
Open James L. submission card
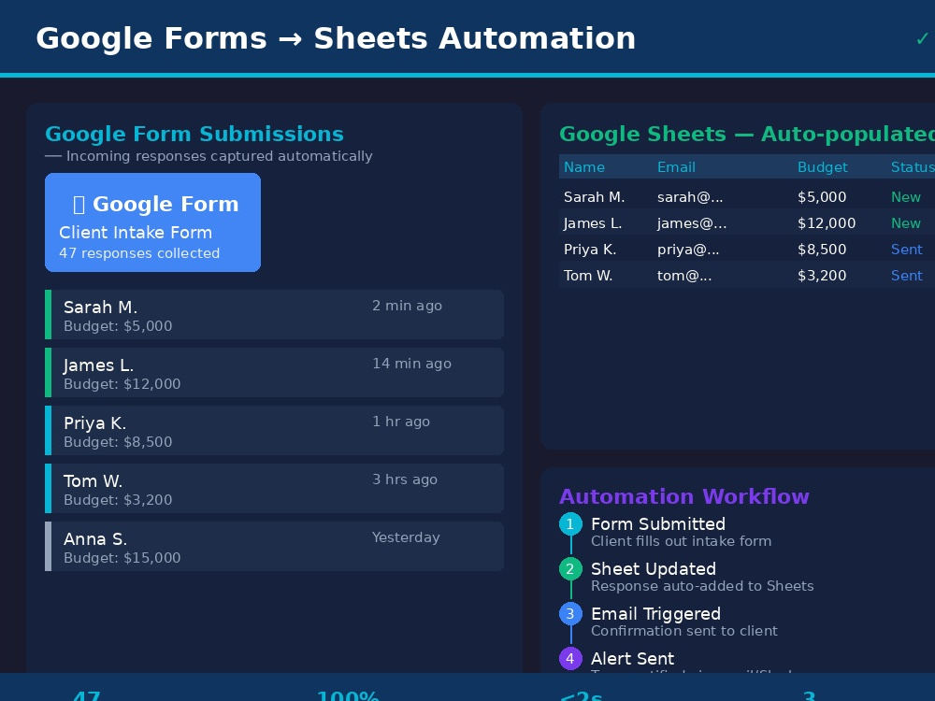pyautogui.click(x=274, y=373)
